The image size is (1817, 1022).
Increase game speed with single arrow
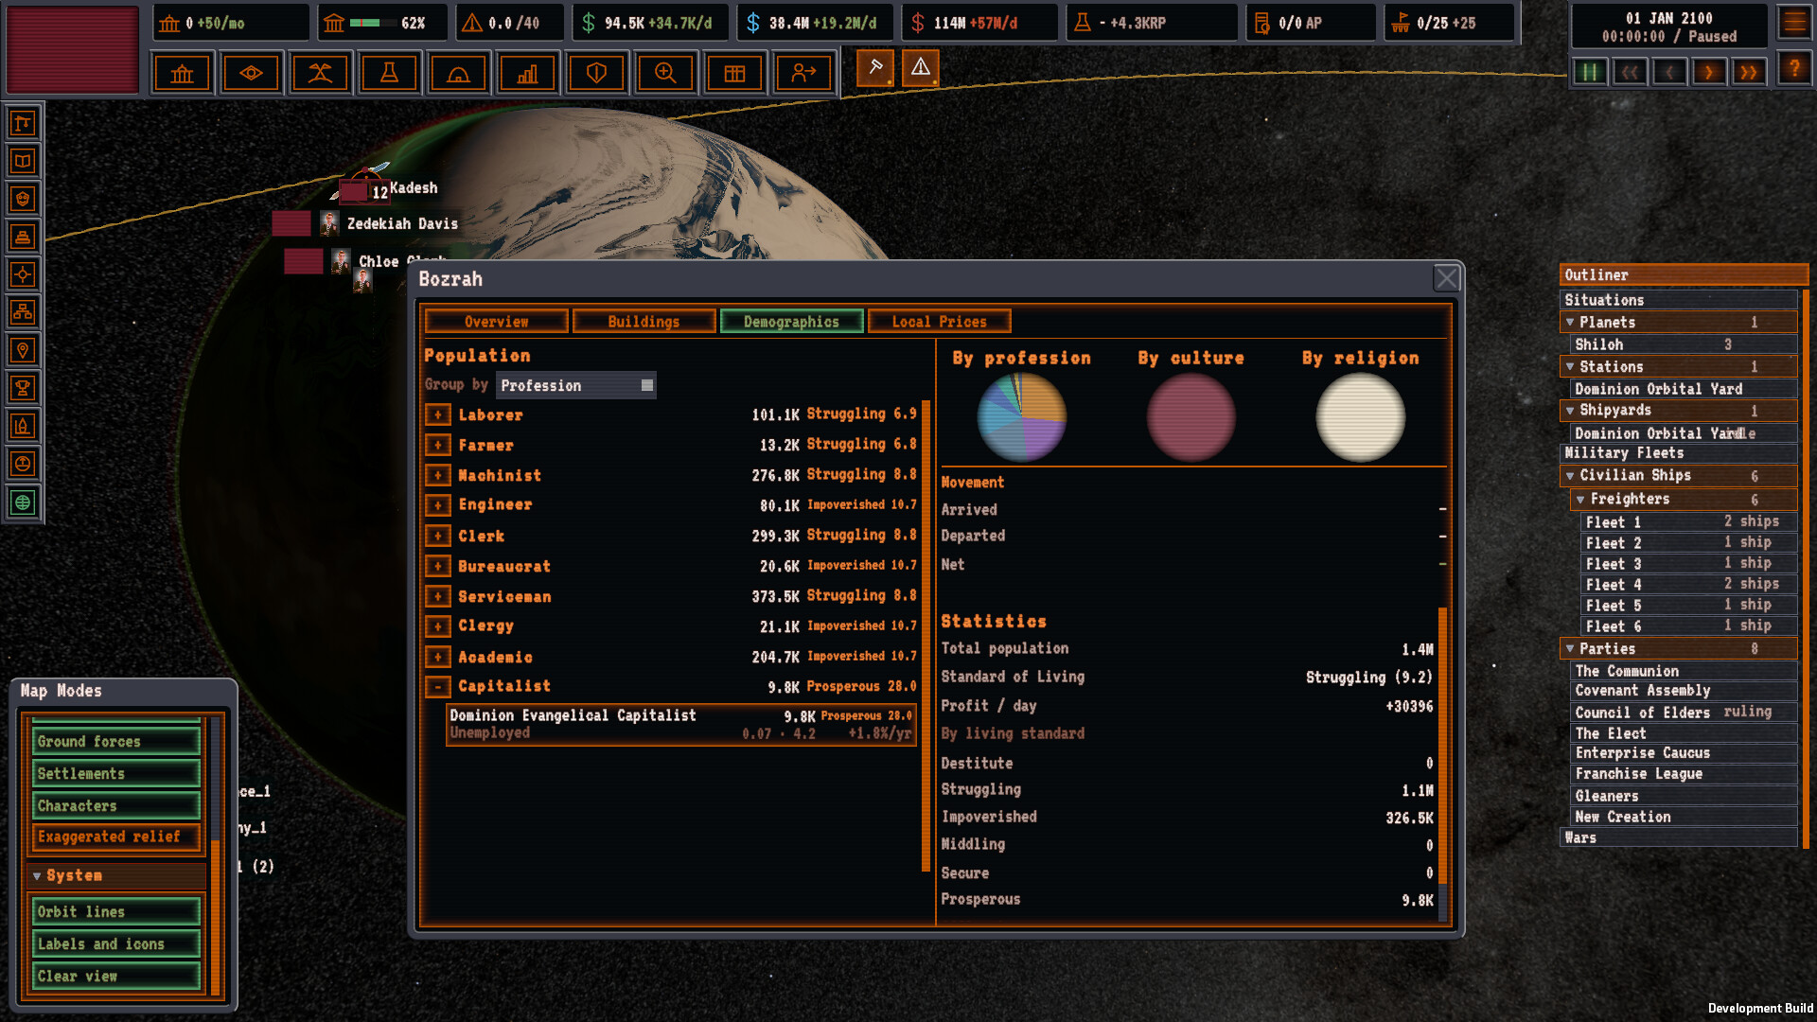pyautogui.click(x=1708, y=72)
